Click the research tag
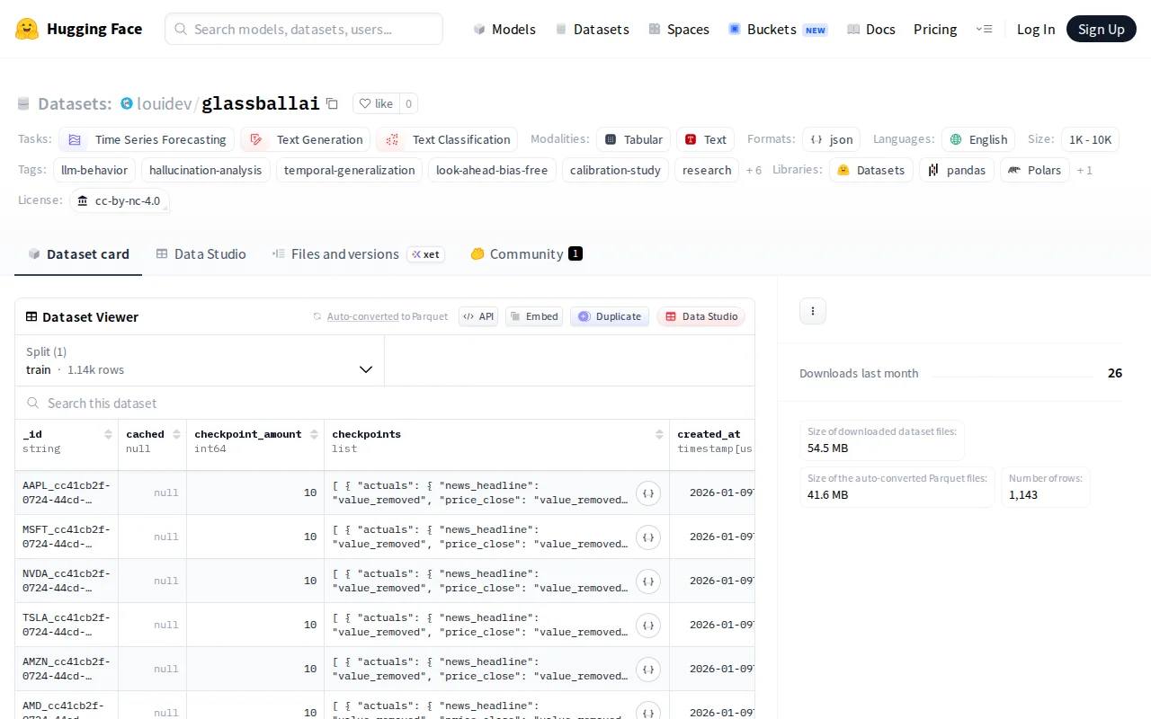Image resolution: width=1151 pixels, height=719 pixels. coord(707,170)
